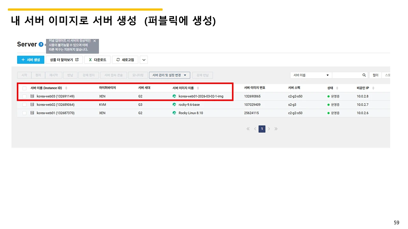Click the 서버 생성 button
This screenshot has width=408, height=229.
(x=31, y=59)
